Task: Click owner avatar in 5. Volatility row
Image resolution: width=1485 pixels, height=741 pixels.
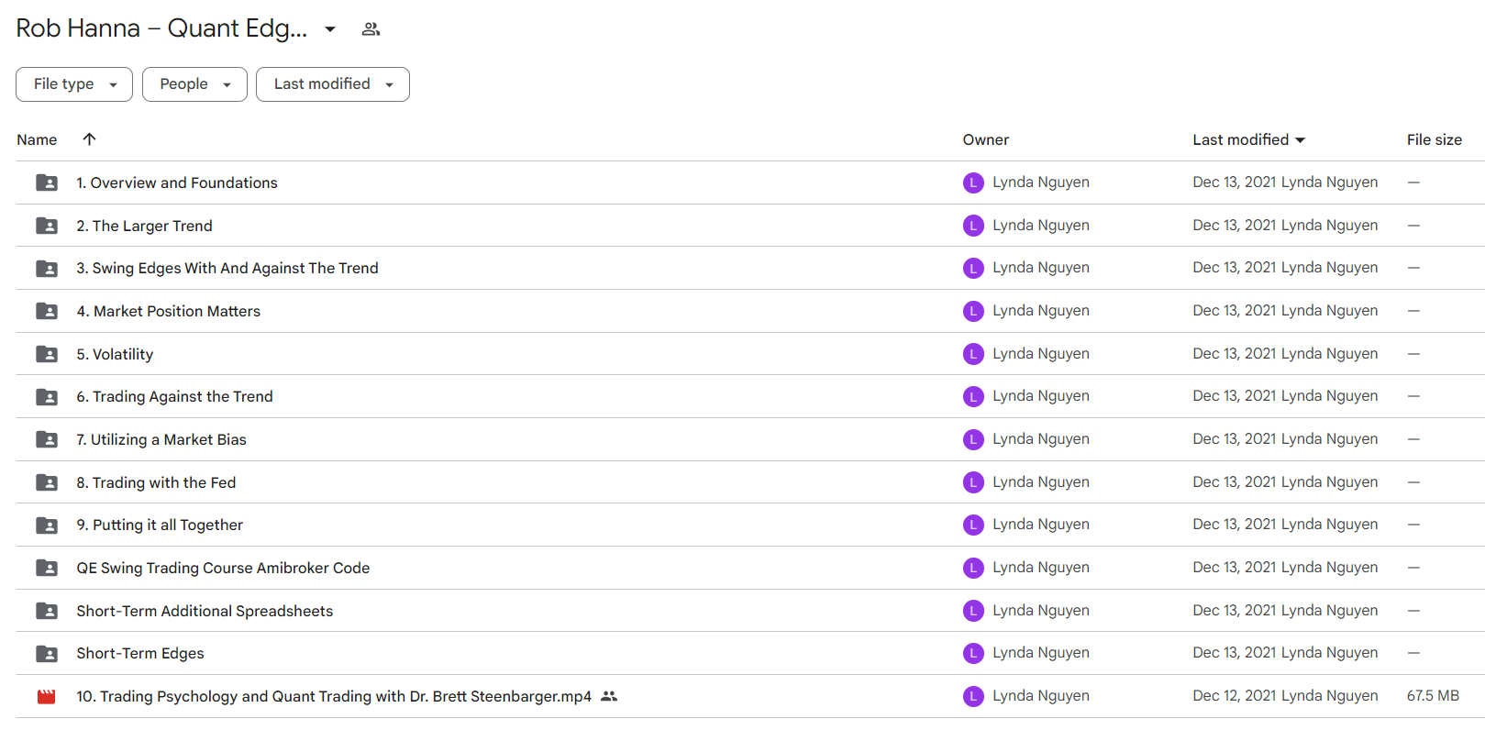Action: coord(973,354)
